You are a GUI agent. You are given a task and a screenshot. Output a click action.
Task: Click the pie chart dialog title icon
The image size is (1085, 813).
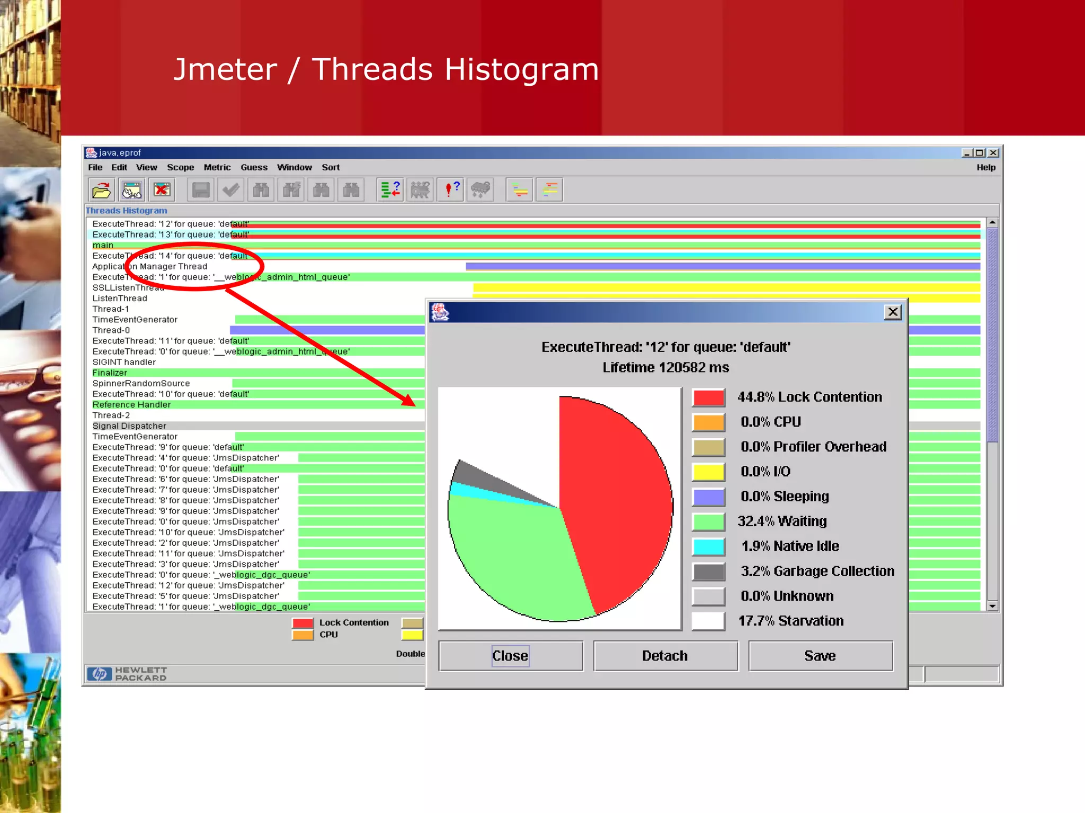(440, 312)
